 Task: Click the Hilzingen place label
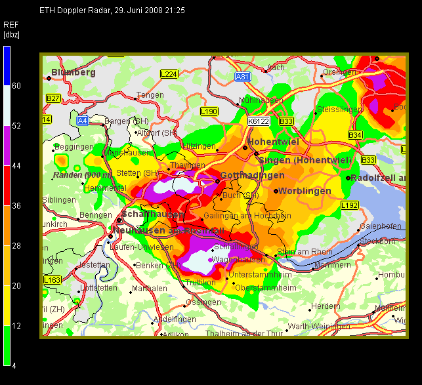(199, 146)
